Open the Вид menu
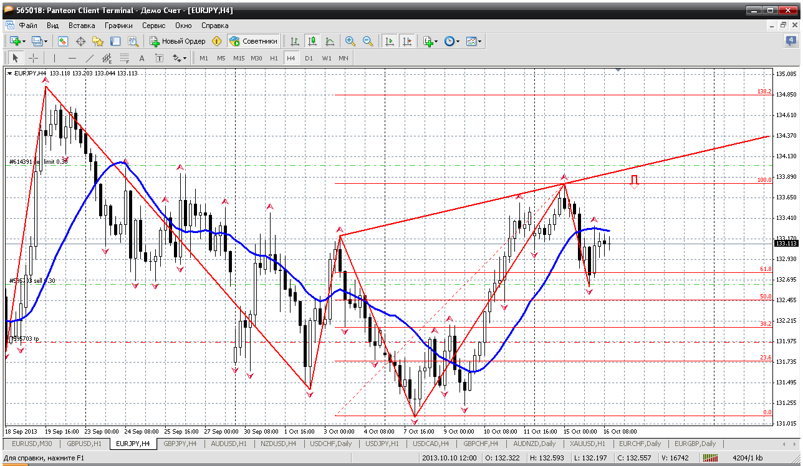Screen dimensions: 803x466 53,26
